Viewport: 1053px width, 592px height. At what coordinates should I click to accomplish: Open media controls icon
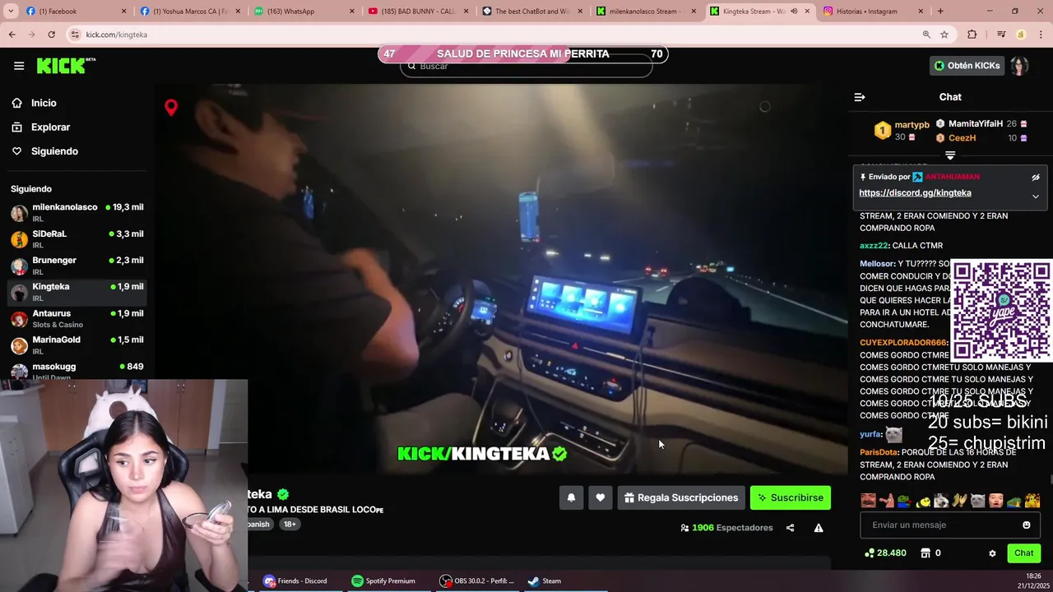coord(1001,35)
